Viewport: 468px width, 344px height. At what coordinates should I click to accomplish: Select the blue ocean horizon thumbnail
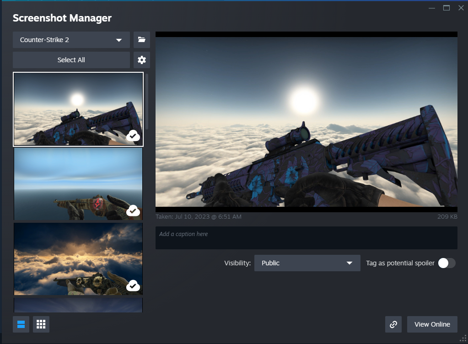tap(78, 184)
